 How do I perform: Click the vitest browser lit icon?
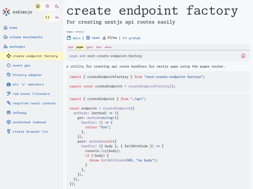8,132
